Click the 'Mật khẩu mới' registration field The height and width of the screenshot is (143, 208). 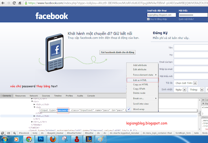tap(191, 76)
